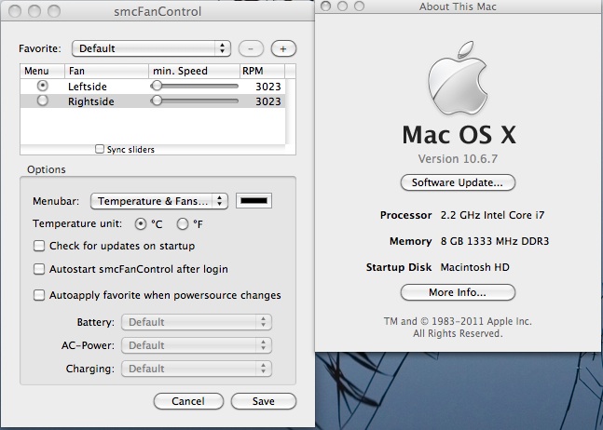This screenshot has height=430, width=603.
Task: Open the Favorite dropdown set to Default
Action: coord(151,48)
